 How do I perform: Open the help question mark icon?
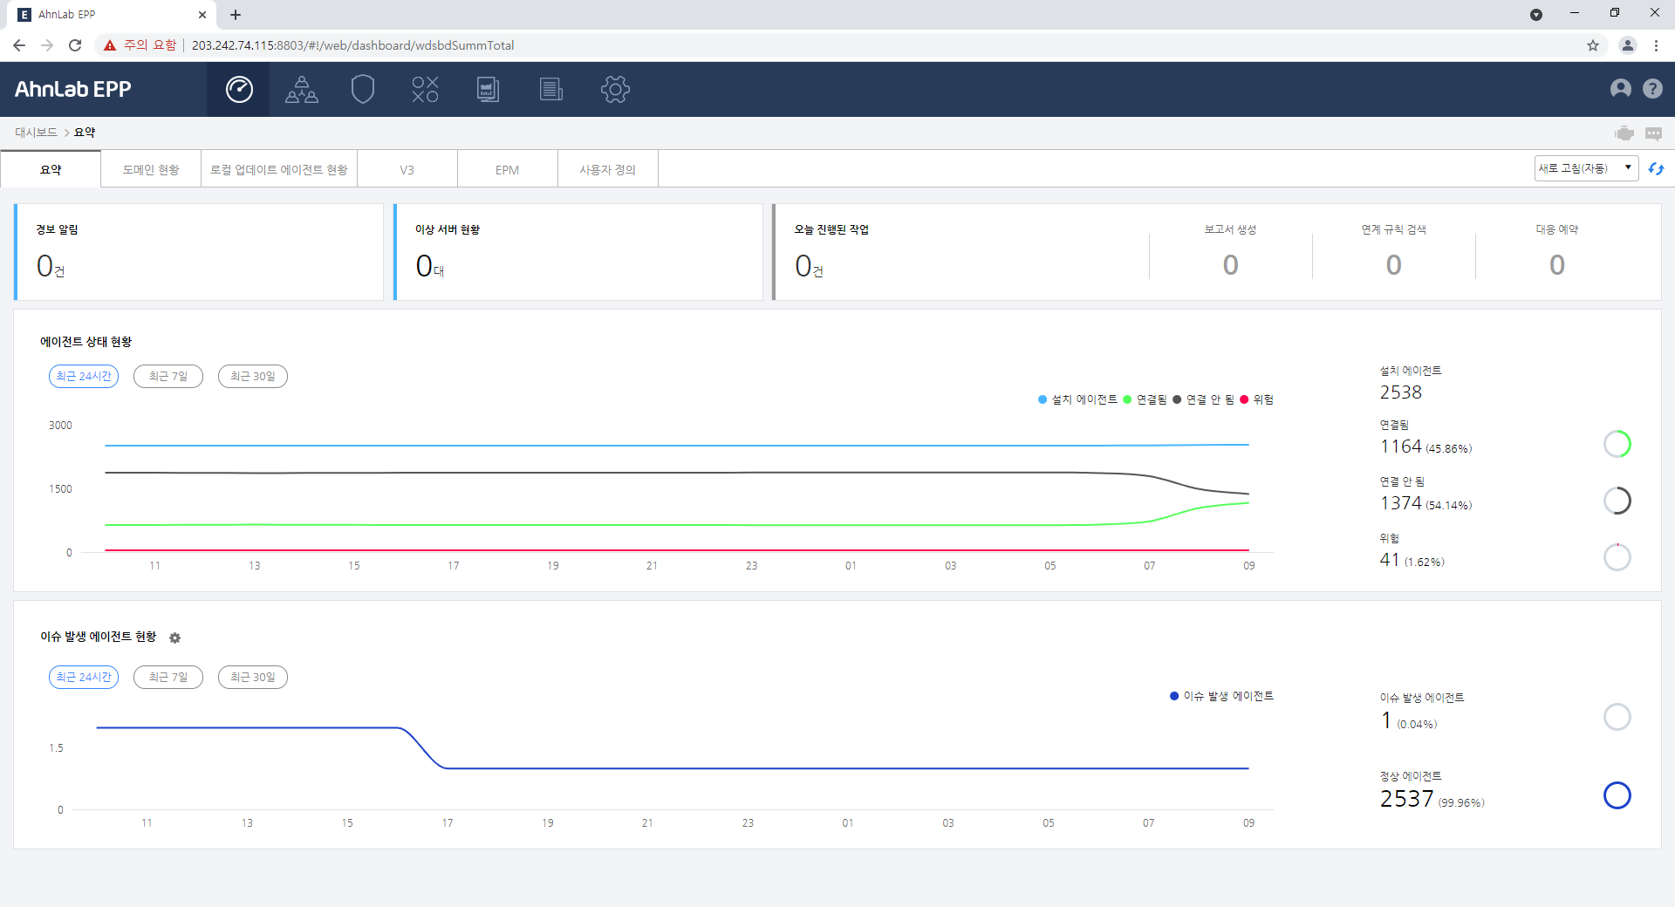pos(1652,88)
